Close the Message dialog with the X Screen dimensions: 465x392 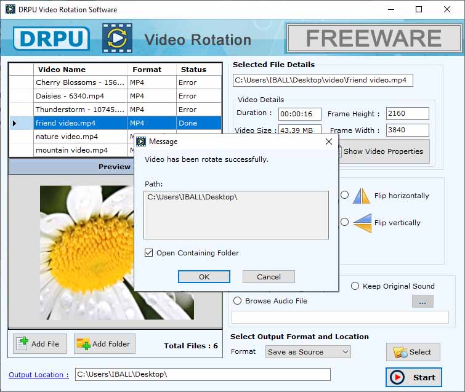click(x=329, y=142)
